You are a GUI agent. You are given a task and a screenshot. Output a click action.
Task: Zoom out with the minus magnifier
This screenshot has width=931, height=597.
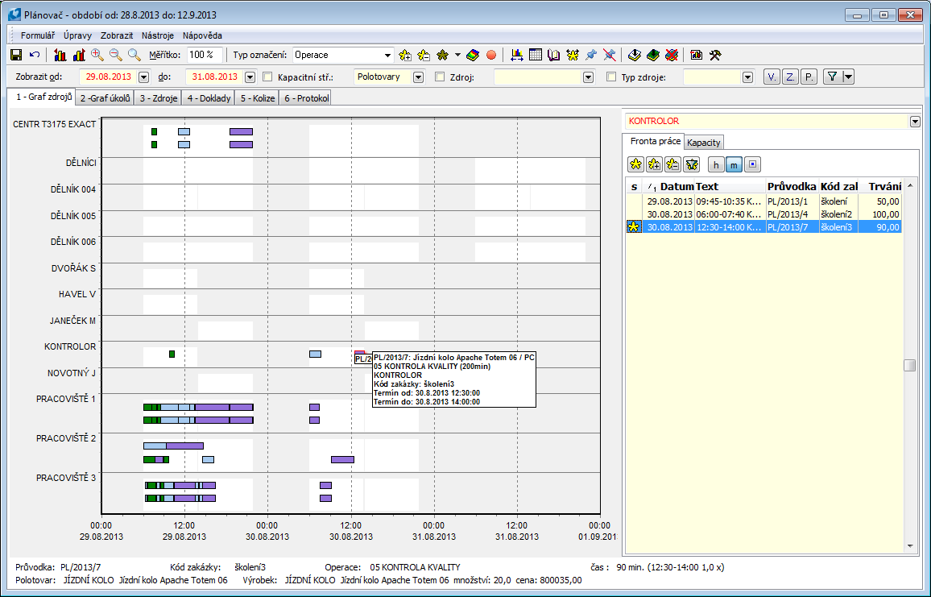pos(116,55)
